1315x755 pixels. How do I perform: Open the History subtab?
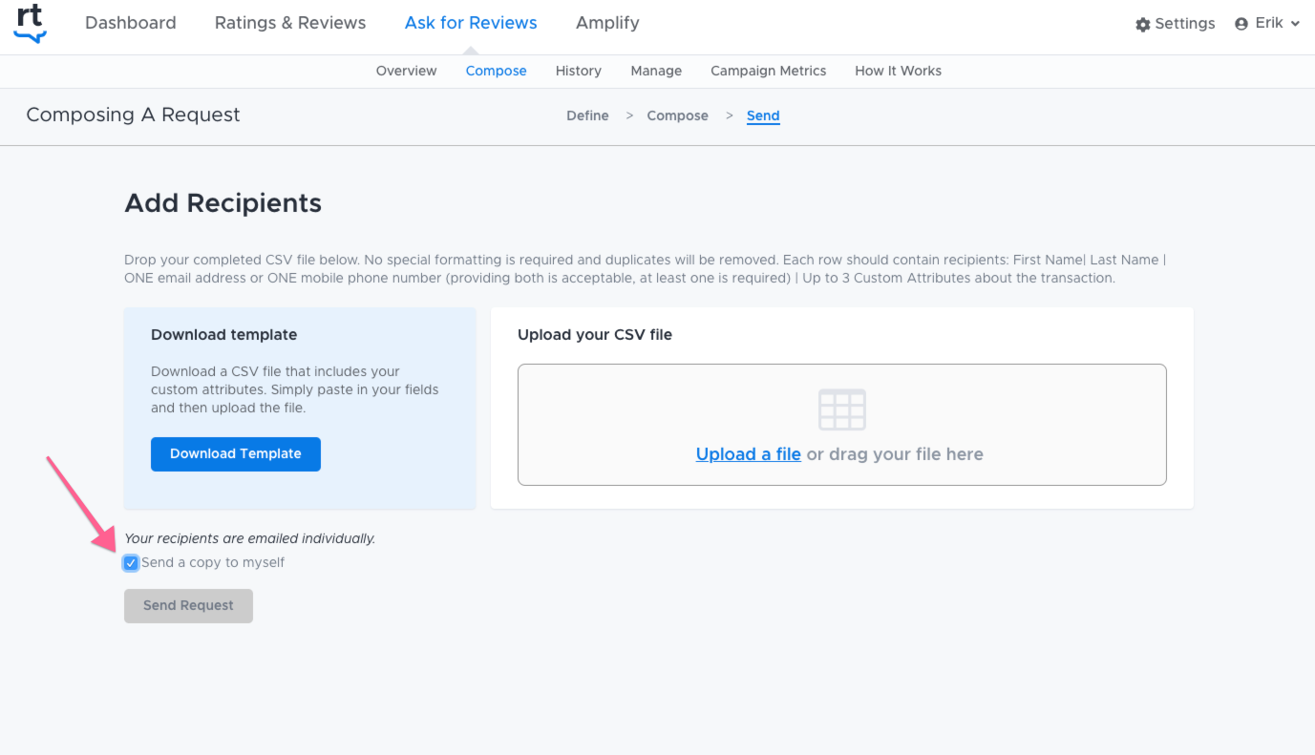(579, 71)
